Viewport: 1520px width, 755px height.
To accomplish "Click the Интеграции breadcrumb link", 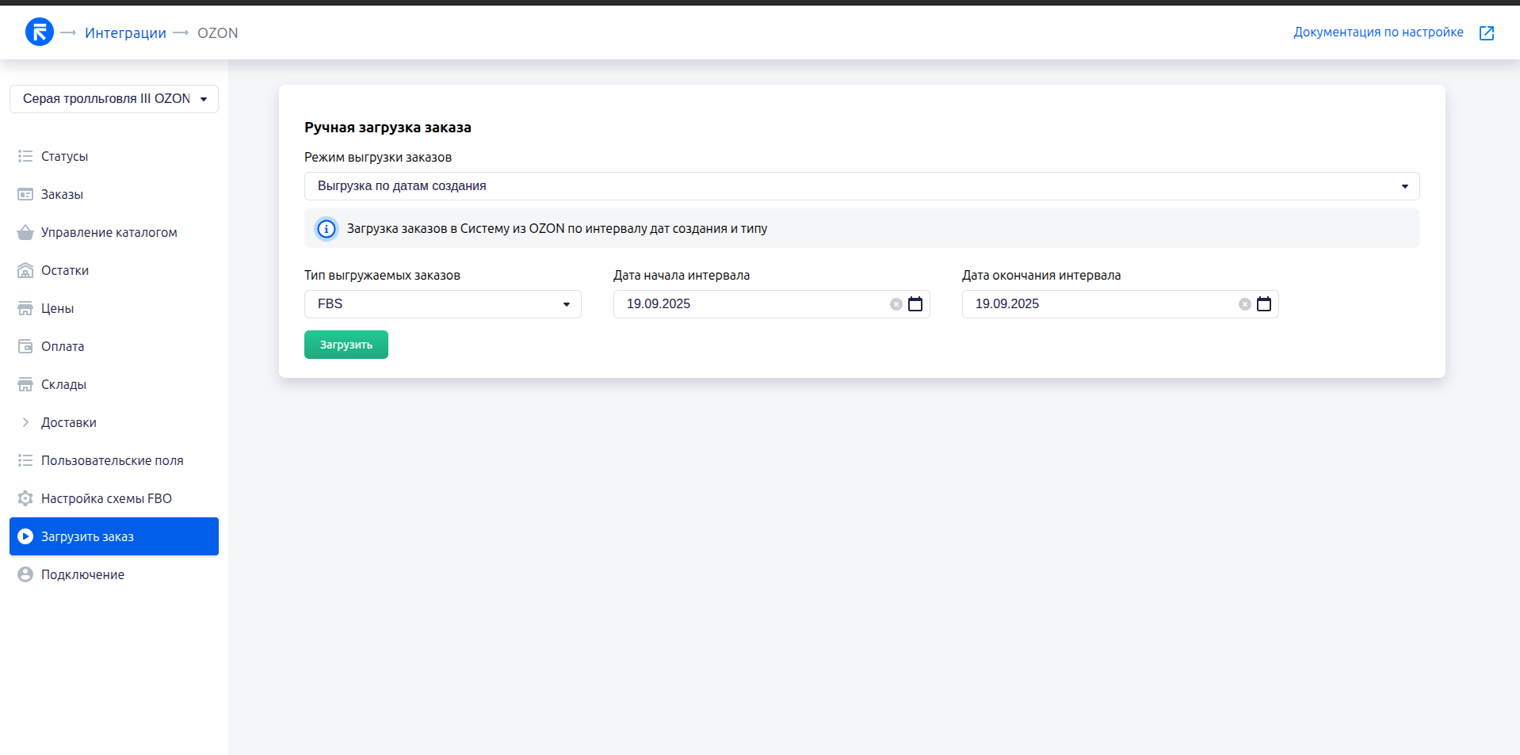I will coord(125,33).
